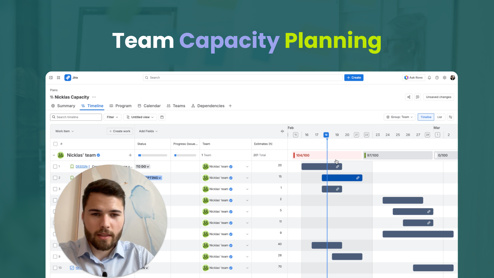494x278 pixels.
Task: Toggle the sidebar collapse icon
Action: [51, 77]
